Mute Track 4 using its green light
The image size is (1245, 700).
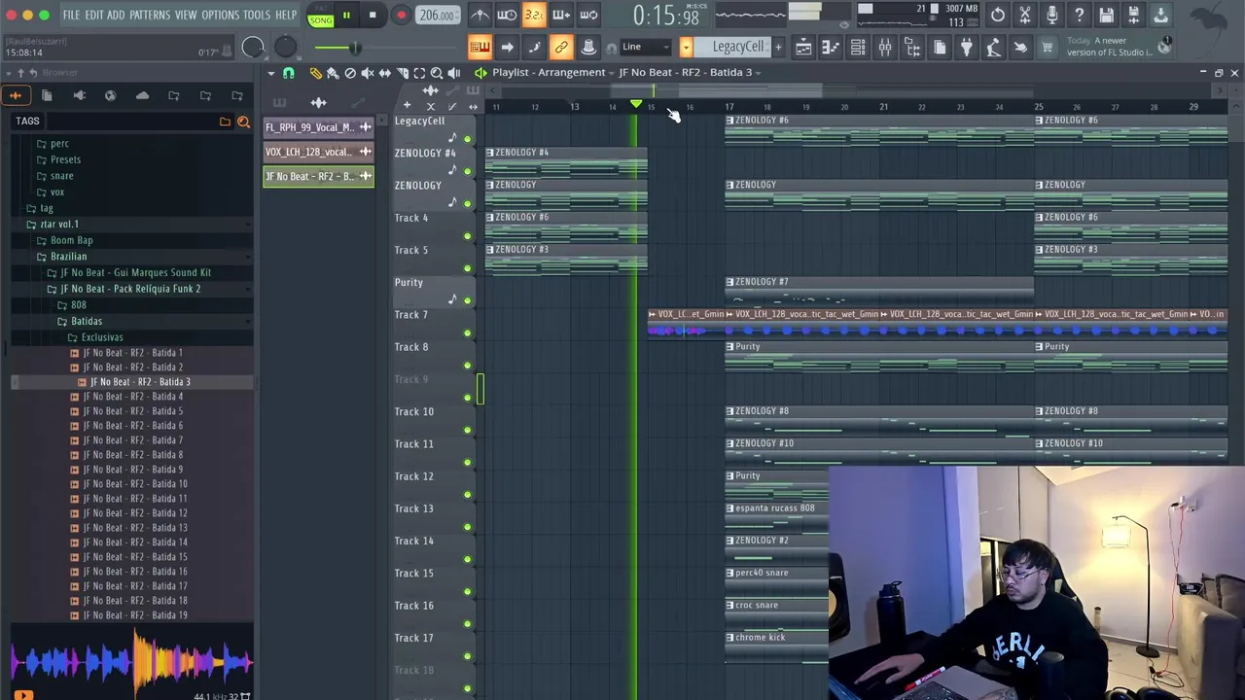pyautogui.click(x=467, y=236)
